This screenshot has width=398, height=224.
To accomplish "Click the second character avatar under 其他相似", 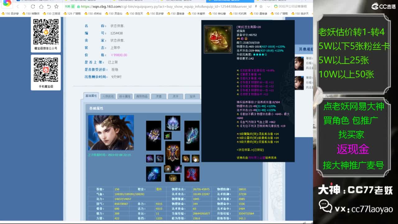I will tap(299, 83).
